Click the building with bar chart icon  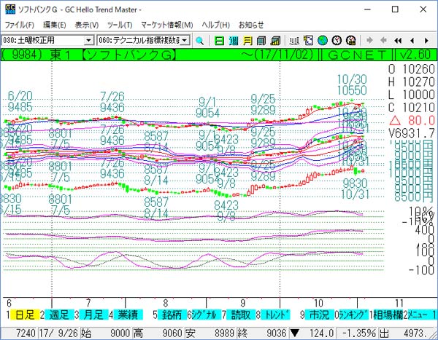click(275, 41)
